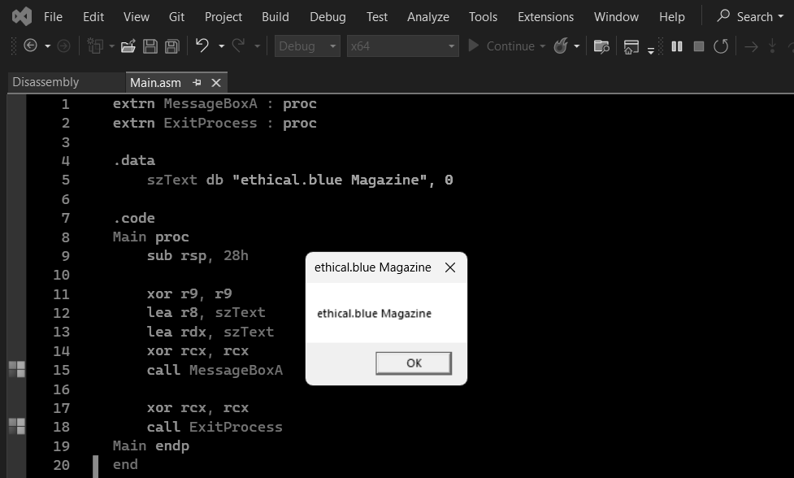Click the Step Into down-arrow icon

coord(772,46)
